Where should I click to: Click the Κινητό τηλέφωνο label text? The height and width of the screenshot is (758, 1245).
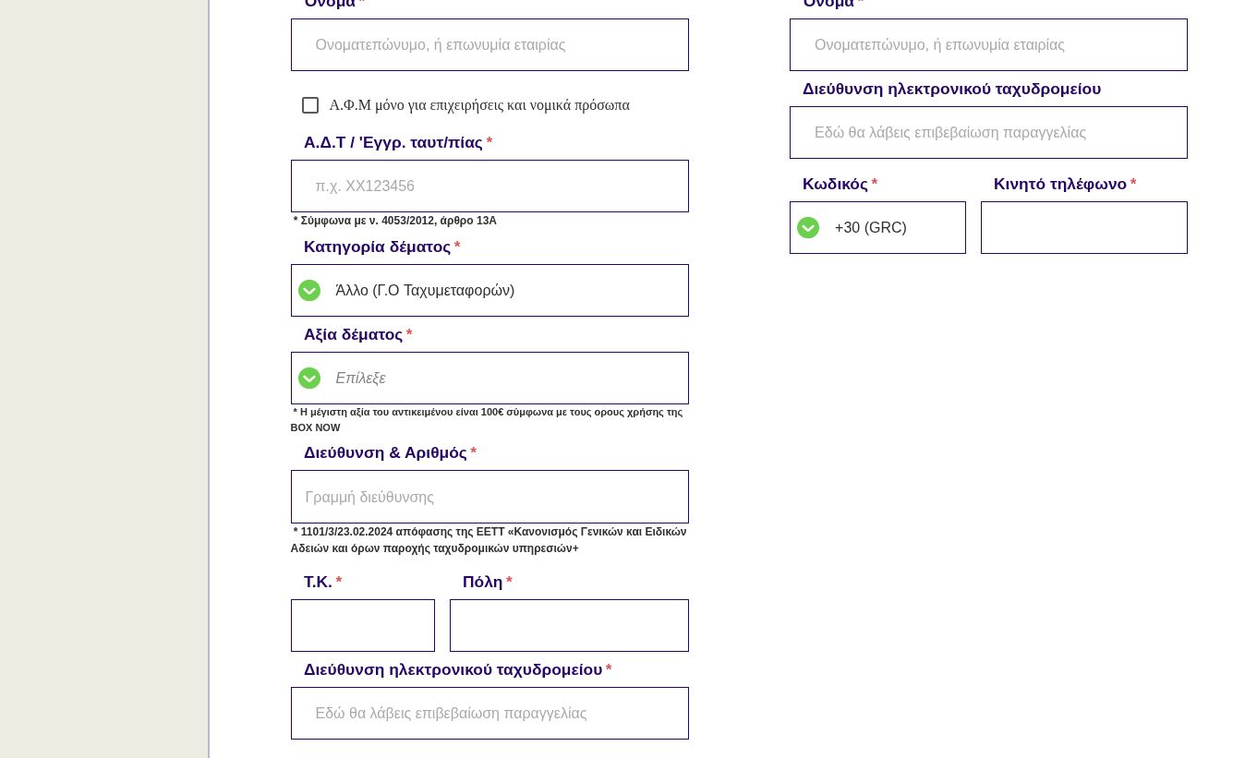[x=1059, y=185]
